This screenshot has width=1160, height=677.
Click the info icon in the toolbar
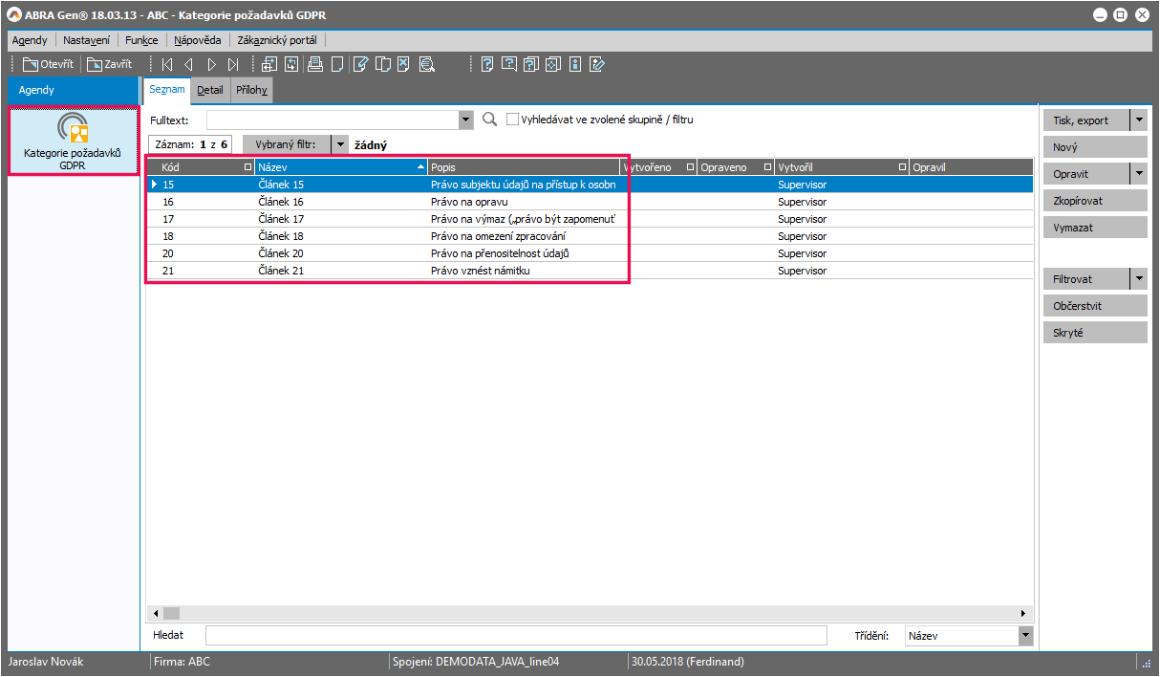coord(574,65)
